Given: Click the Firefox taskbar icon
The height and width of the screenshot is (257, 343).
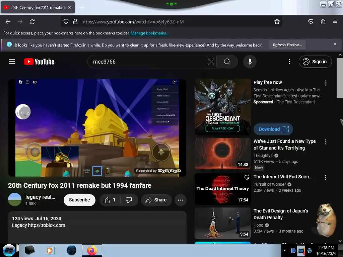Looking at the screenshot, I should [x=92, y=250].
